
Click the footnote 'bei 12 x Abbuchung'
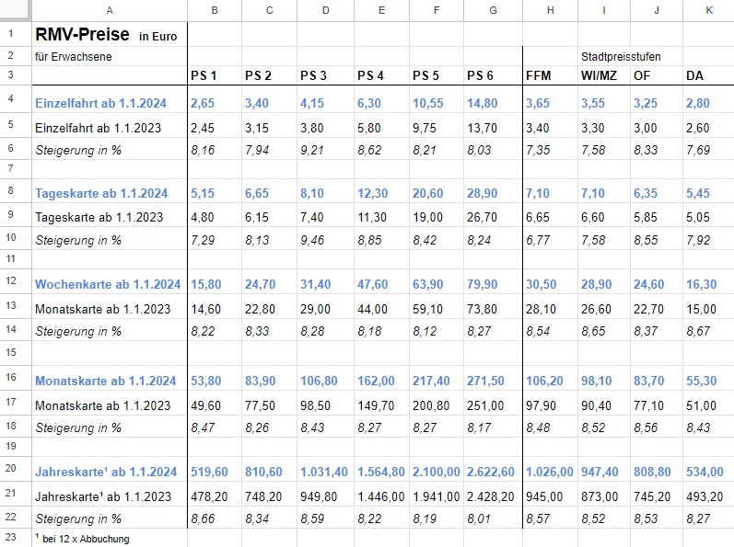(110, 538)
